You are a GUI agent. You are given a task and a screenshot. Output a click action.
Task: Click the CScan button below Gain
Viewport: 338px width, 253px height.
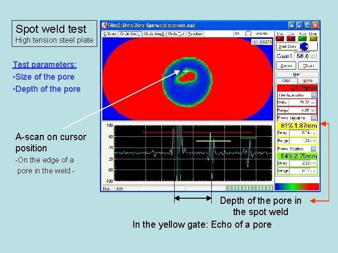pyautogui.click(x=308, y=66)
